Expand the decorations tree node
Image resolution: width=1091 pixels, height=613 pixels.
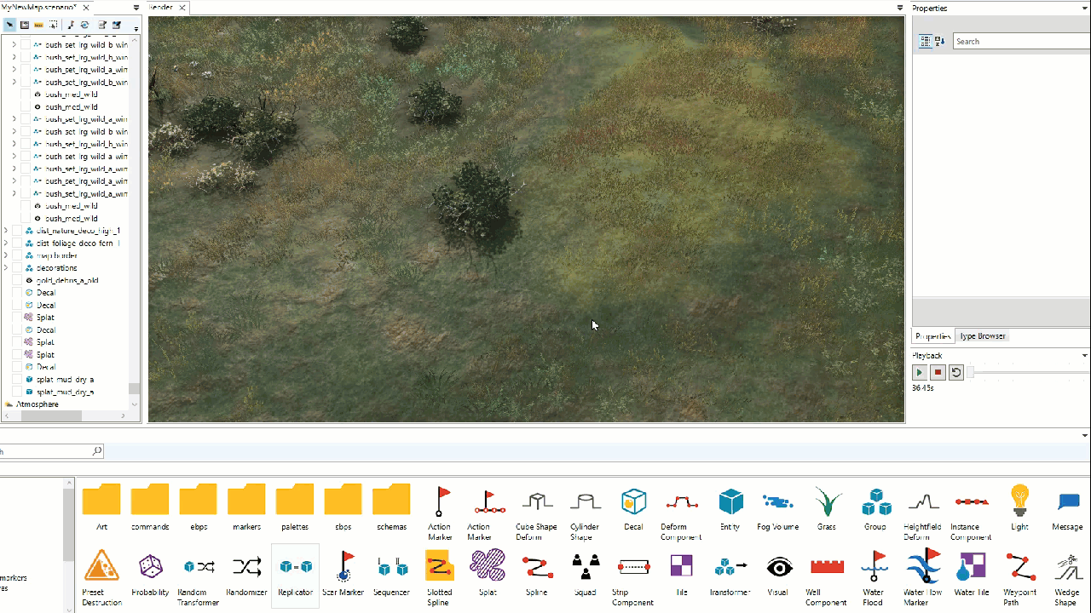click(x=6, y=268)
